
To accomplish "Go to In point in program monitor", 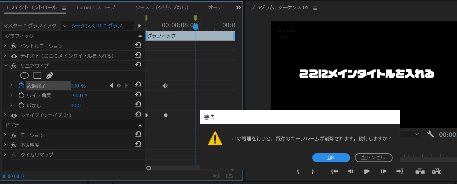I will coord(334,171).
